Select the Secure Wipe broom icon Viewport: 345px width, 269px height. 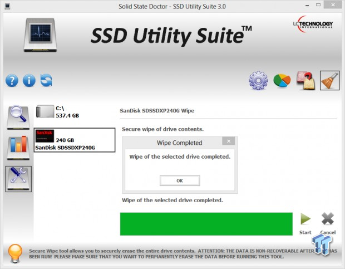[x=329, y=81]
